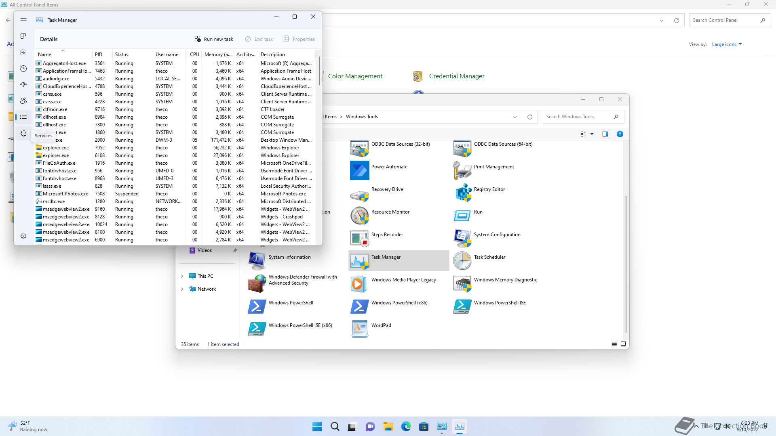
Task: Click Run new task in Task Manager
Action: (x=214, y=39)
